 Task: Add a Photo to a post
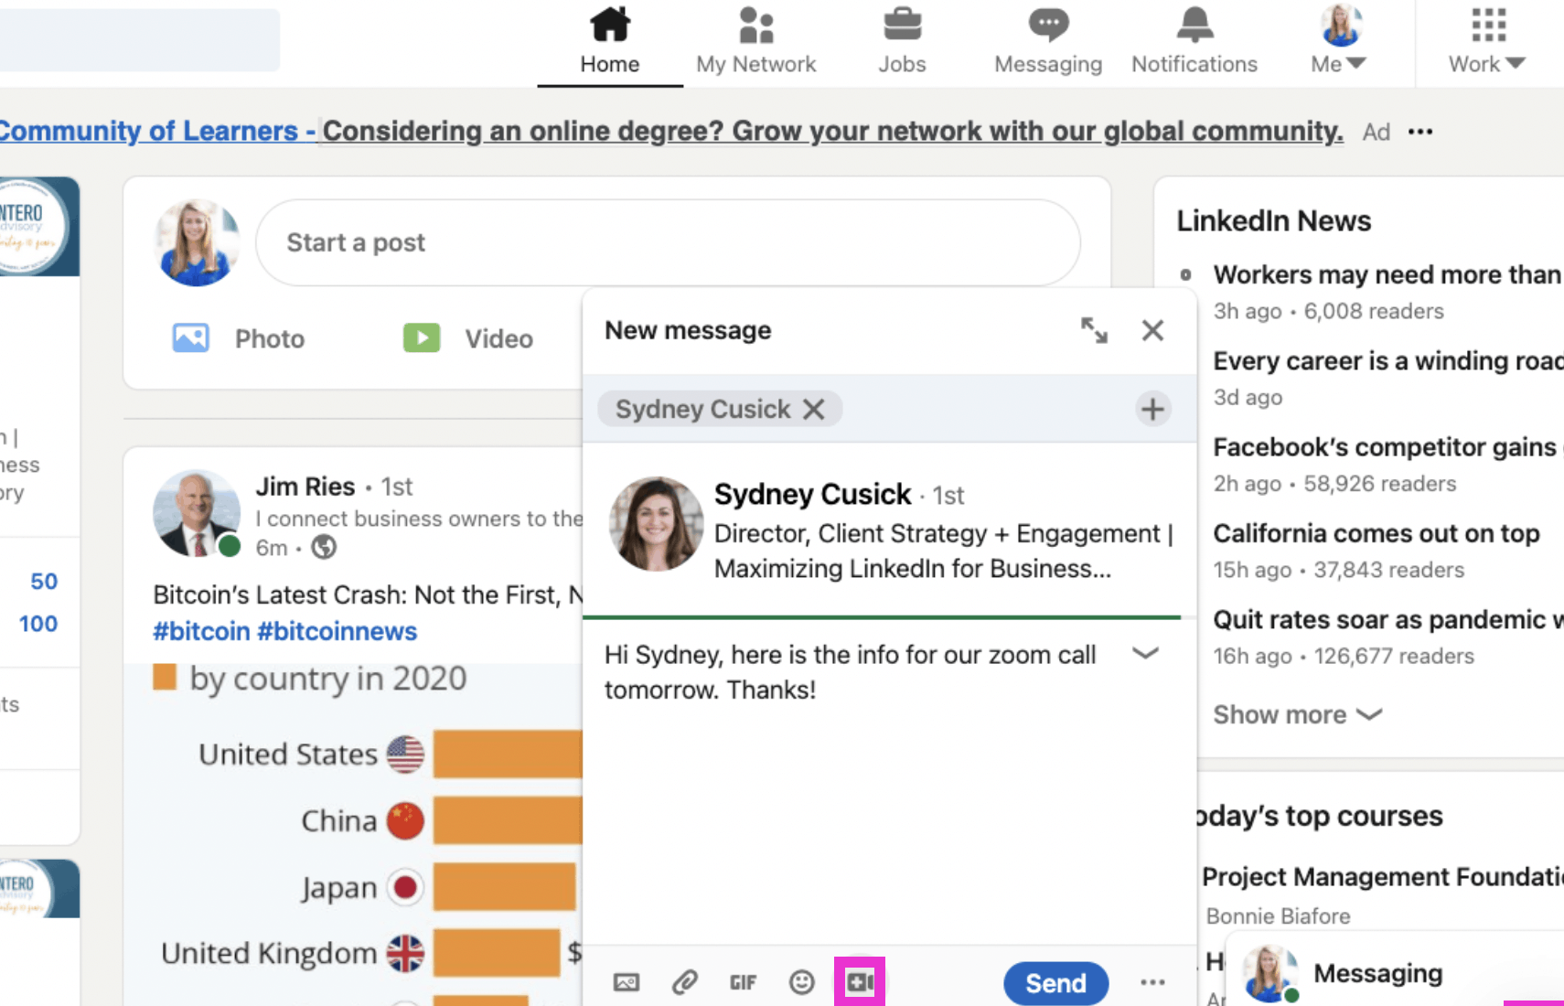click(239, 338)
